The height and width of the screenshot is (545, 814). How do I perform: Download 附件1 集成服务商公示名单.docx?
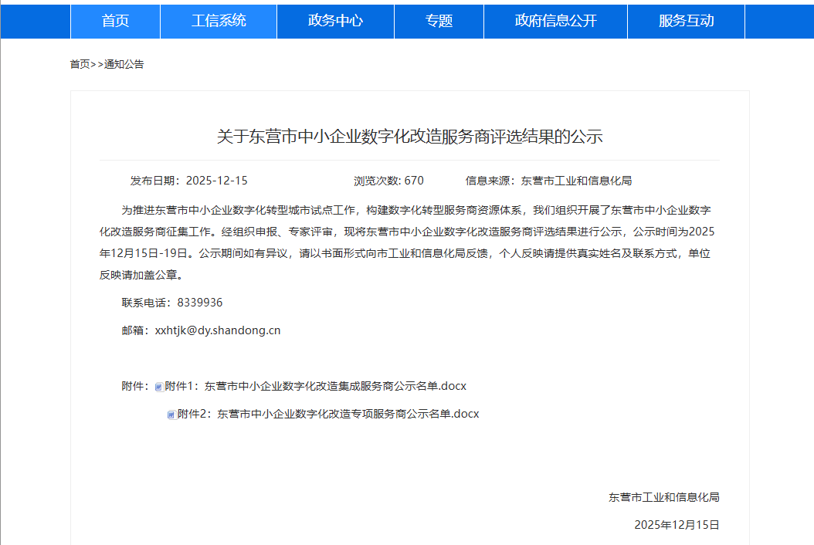click(x=315, y=386)
